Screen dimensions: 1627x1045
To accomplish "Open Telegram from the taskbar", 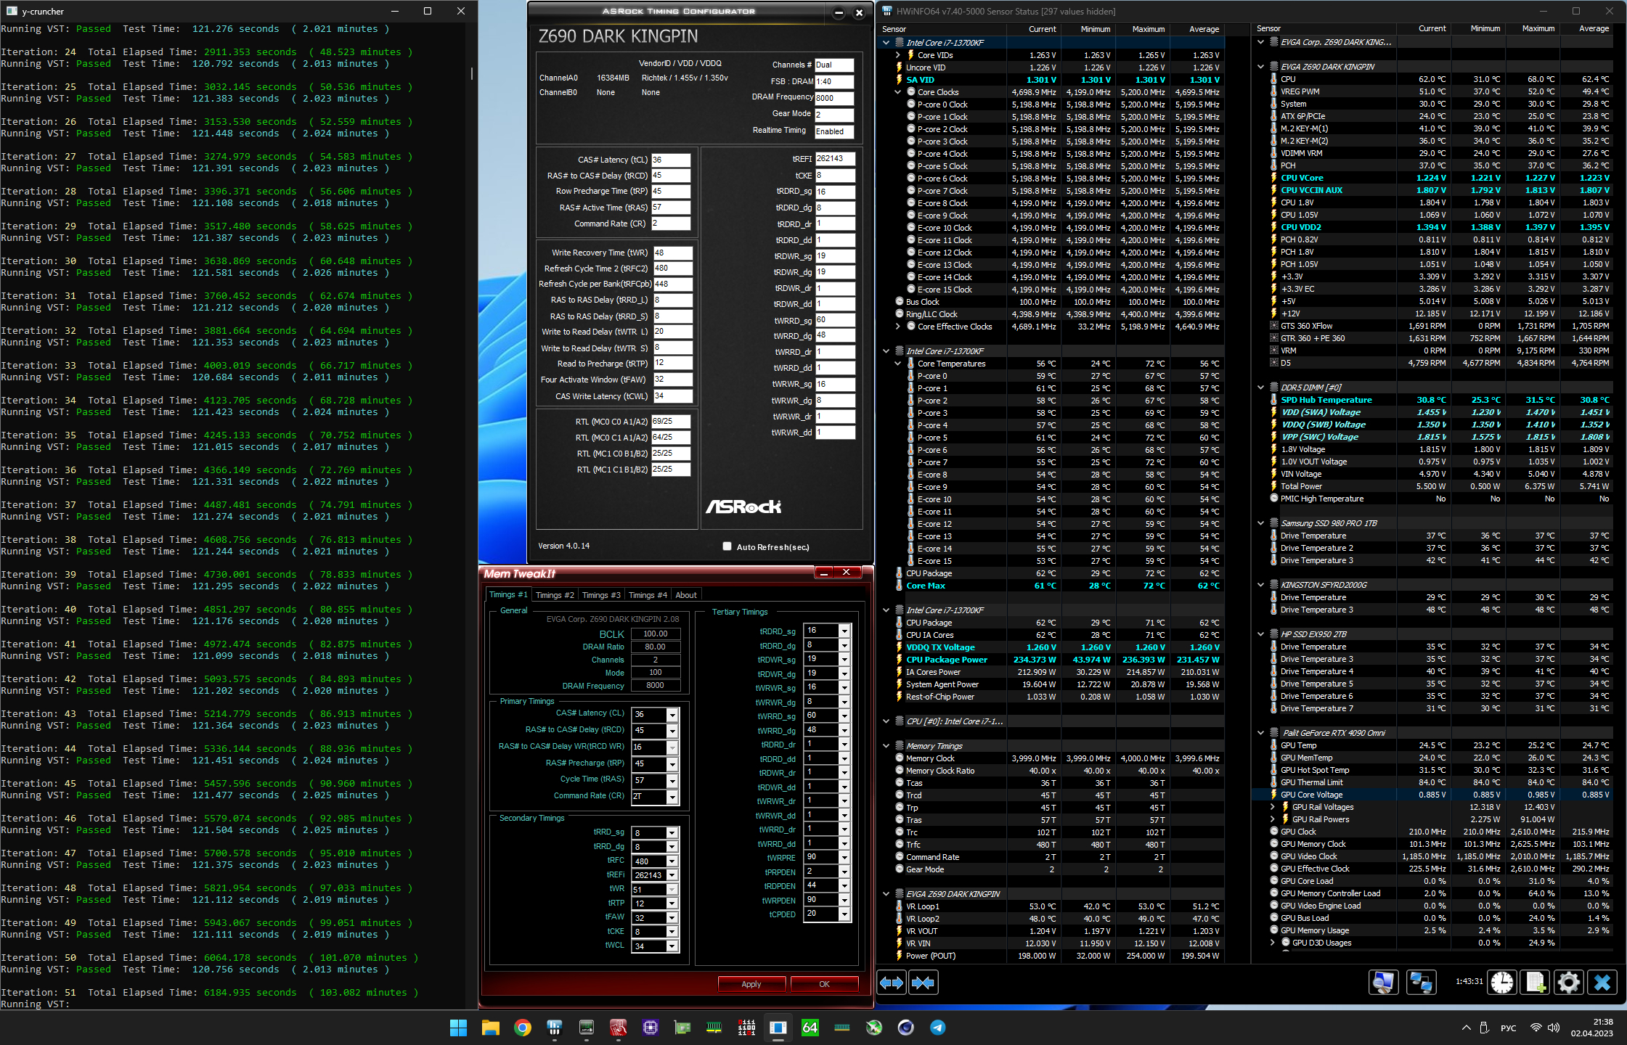I will click(937, 1028).
